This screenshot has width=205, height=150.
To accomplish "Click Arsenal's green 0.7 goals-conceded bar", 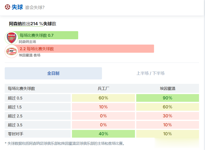I will coord(48,35).
